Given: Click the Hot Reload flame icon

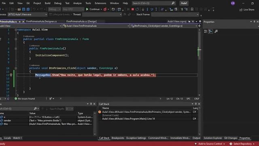Looking at the screenshot, I should [x=105, y=9].
